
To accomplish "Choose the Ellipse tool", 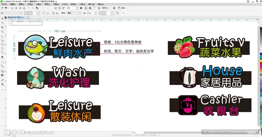I will (2, 48).
